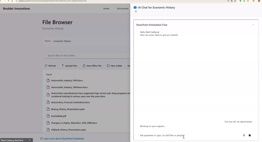Click Upload Files button
Screen dimensions: 262x142
[69, 66]
